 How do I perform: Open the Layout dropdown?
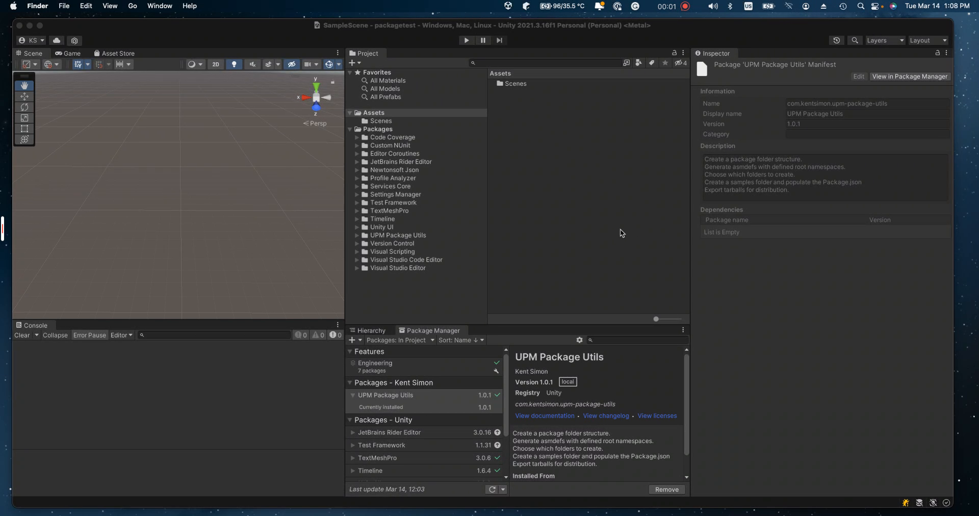coord(928,40)
